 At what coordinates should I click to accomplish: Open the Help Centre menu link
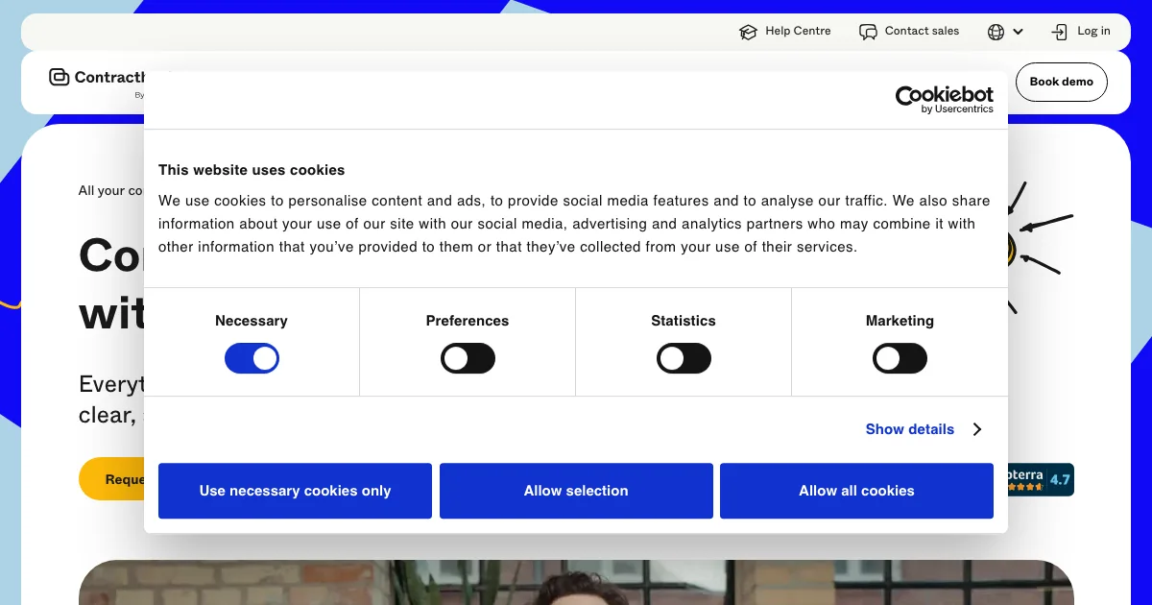pos(798,31)
